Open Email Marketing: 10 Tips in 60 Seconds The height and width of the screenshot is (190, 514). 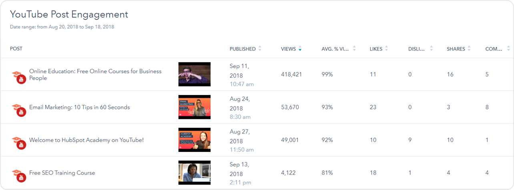click(79, 107)
